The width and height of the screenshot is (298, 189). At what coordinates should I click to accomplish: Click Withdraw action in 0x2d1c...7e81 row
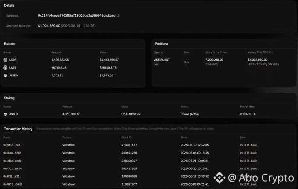68,145
